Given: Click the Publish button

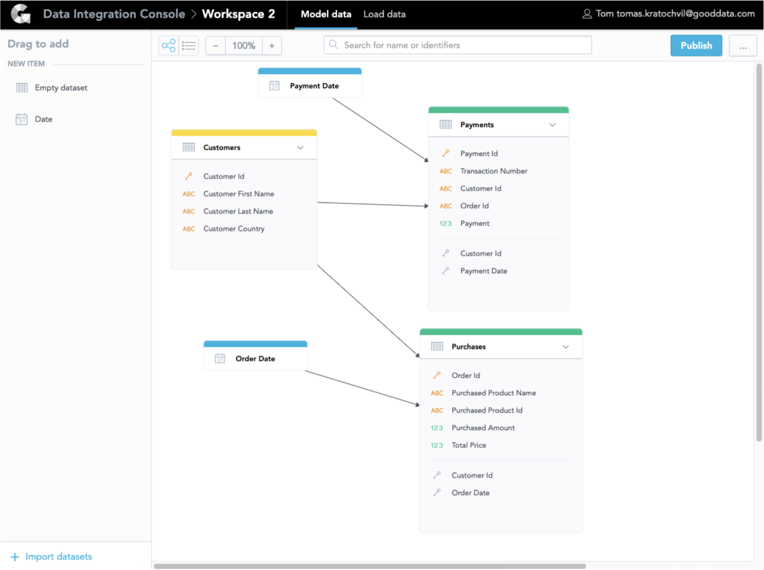Looking at the screenshot, I should point(696,45).
